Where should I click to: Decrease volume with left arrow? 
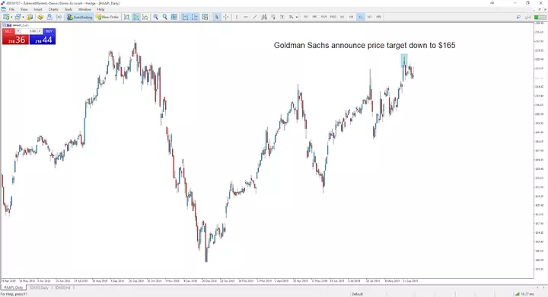click(x=18, y=31)
